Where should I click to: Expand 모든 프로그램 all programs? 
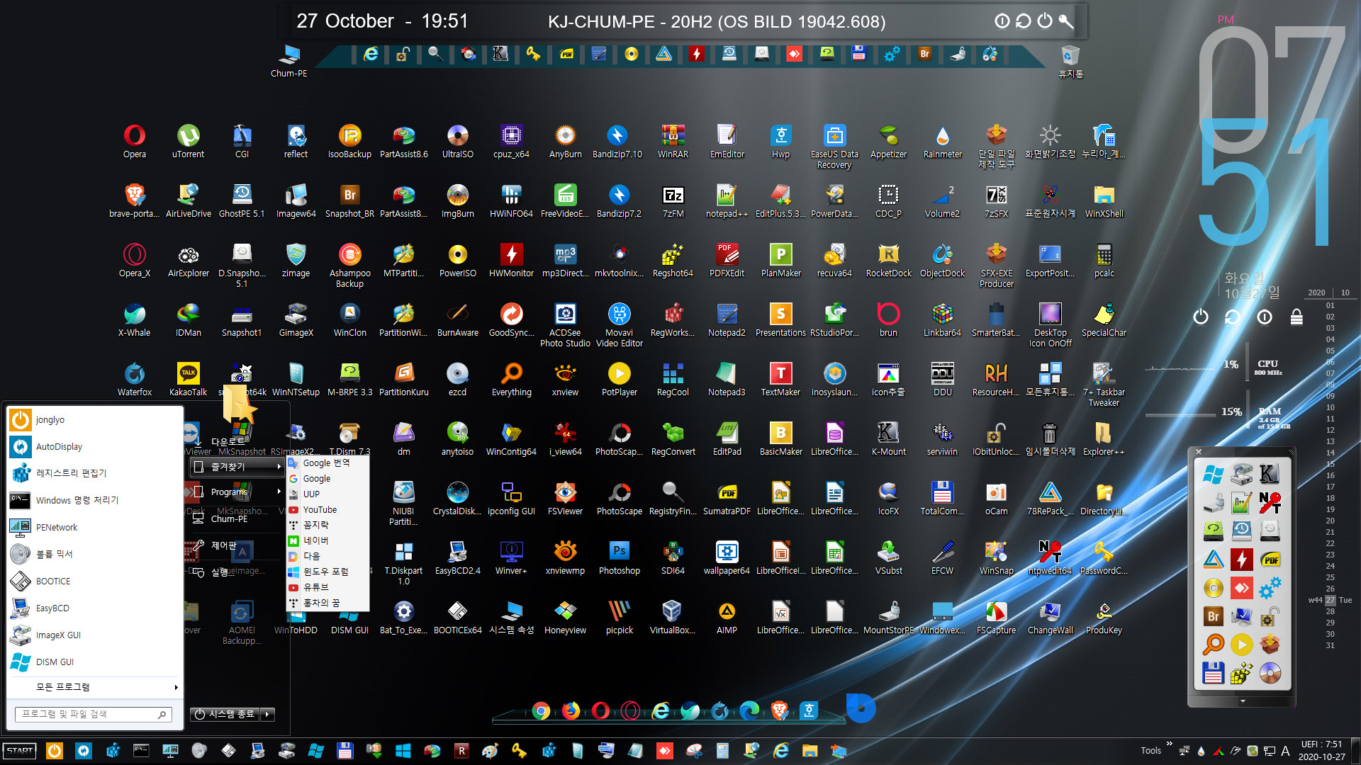coord(94,687)
